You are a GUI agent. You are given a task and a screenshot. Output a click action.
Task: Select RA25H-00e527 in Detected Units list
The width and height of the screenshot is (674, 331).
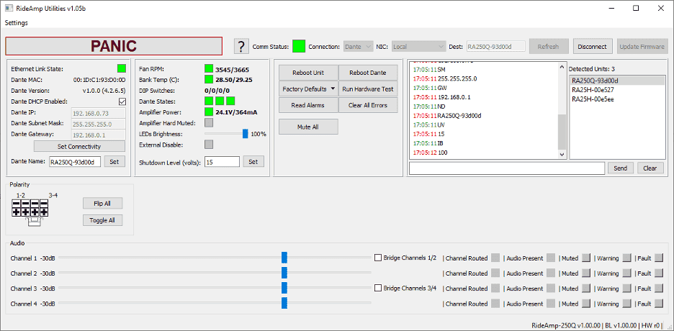(592, 90)
